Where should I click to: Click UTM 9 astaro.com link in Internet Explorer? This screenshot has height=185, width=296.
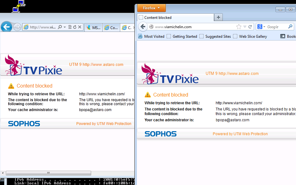(96, 64)
